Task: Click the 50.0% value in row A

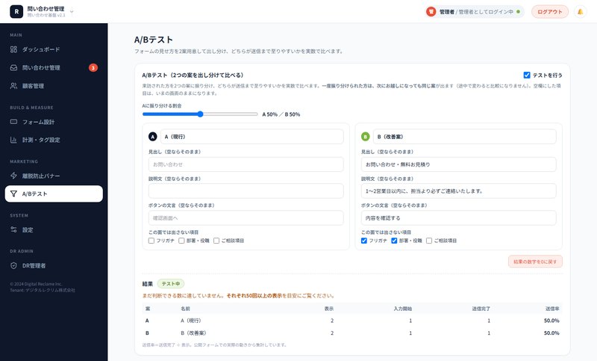Action: point(551,321)
